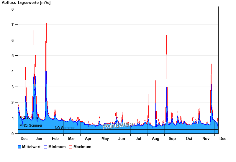Select the Mittelwert legend label

pos(31,147)
